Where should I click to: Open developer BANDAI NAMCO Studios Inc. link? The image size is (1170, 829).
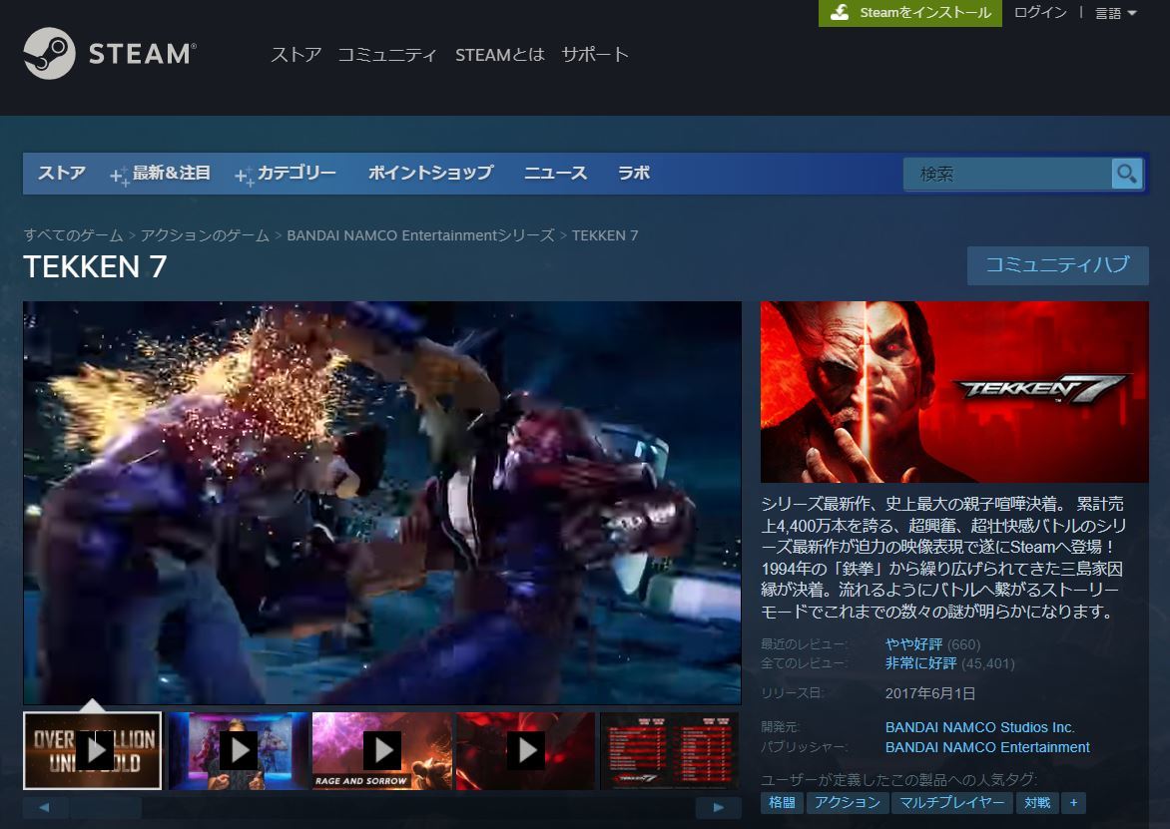pyautogui.click(x=979, y=727)
